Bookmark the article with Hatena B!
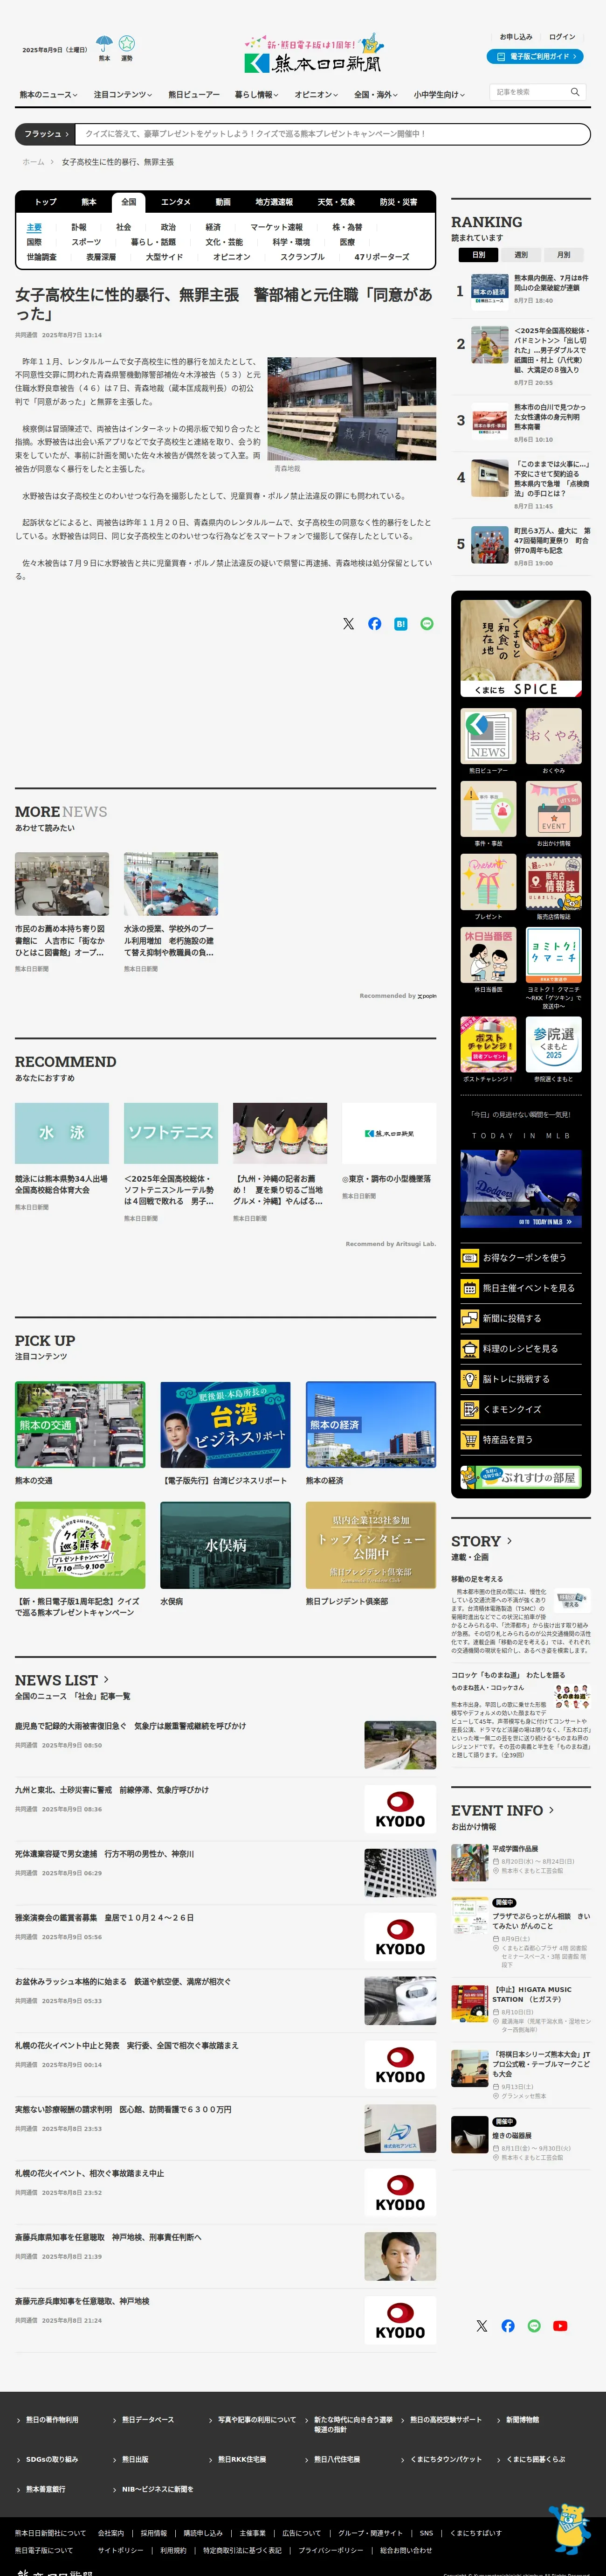This screenshot has height=2576, width=606. [x=400, y=624]
